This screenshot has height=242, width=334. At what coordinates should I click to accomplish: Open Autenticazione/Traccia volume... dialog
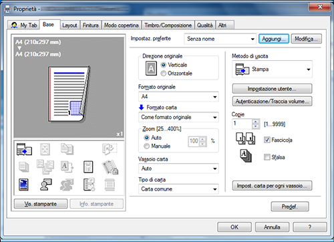pos(272,102)
